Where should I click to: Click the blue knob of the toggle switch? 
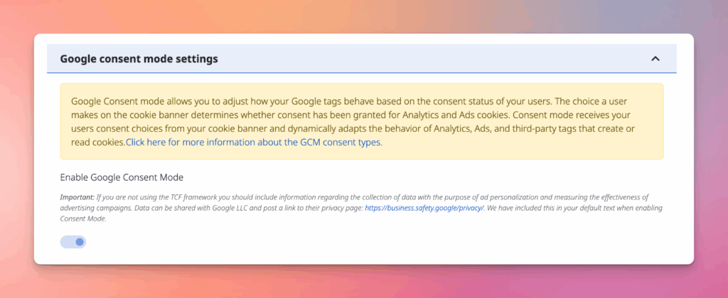[79, 242]
